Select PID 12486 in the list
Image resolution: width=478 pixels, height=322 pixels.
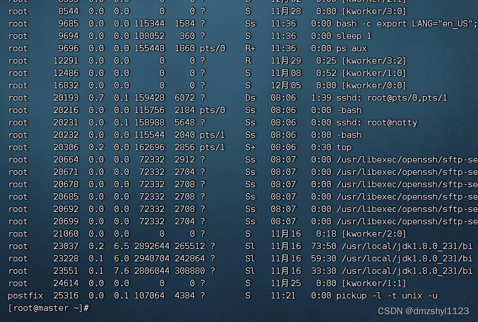[66, 73]
